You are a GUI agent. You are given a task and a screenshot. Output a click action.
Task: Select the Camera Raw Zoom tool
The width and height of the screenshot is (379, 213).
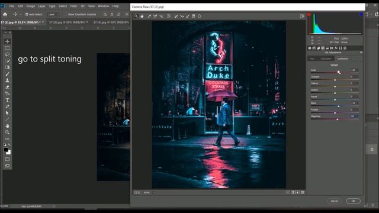coord(136,16)
